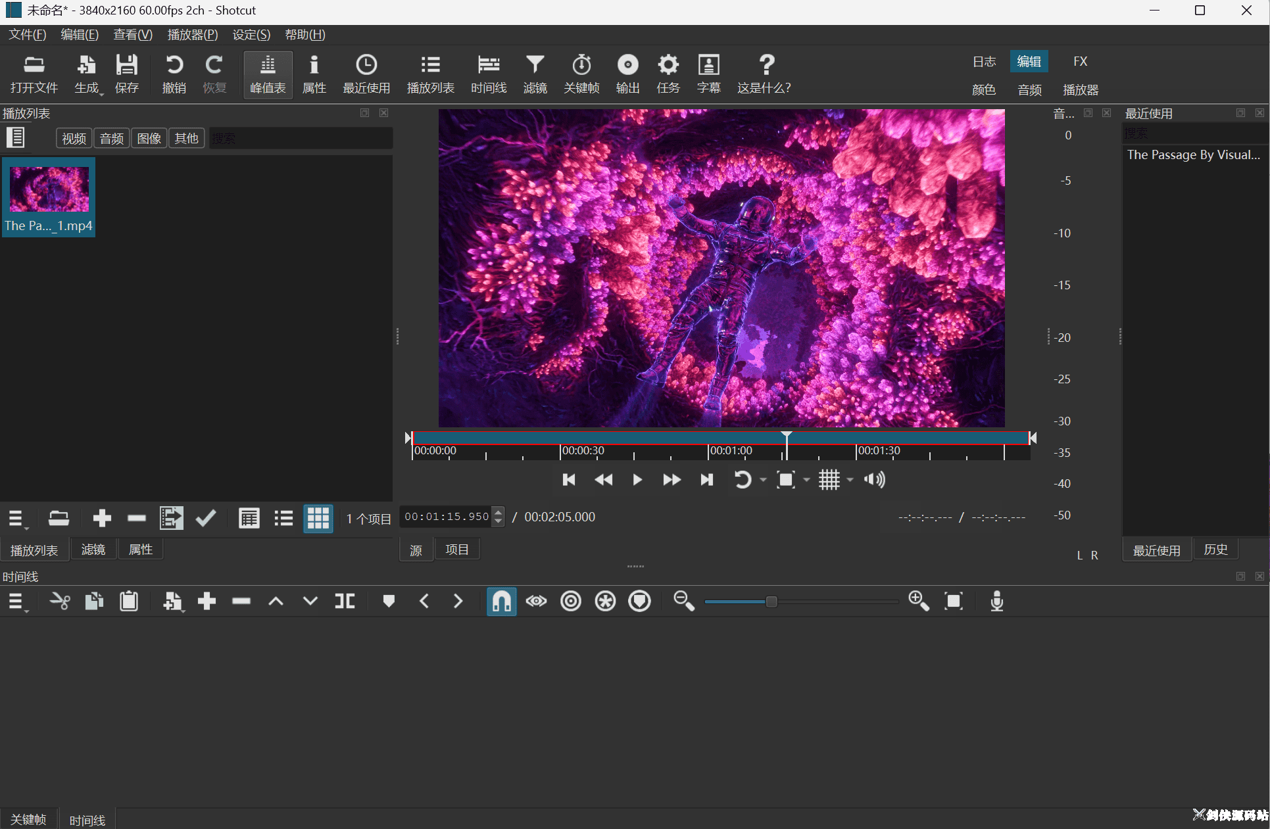Open the timeline hamburger menu
Viewport: 1270px width, 829px height.
17,601
